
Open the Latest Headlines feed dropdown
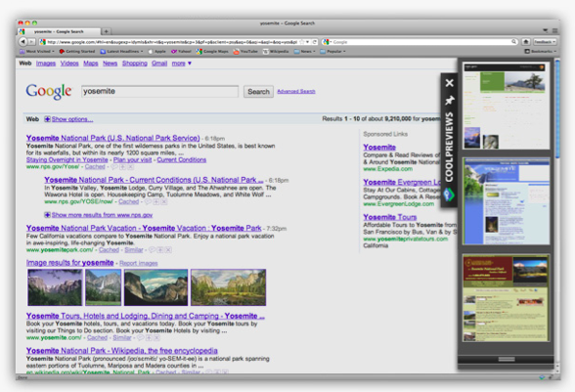[121, 52]
